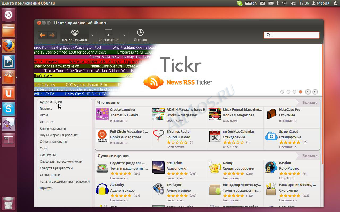Select Аудио и видео category
340x212 pixels.
(51, 102)
